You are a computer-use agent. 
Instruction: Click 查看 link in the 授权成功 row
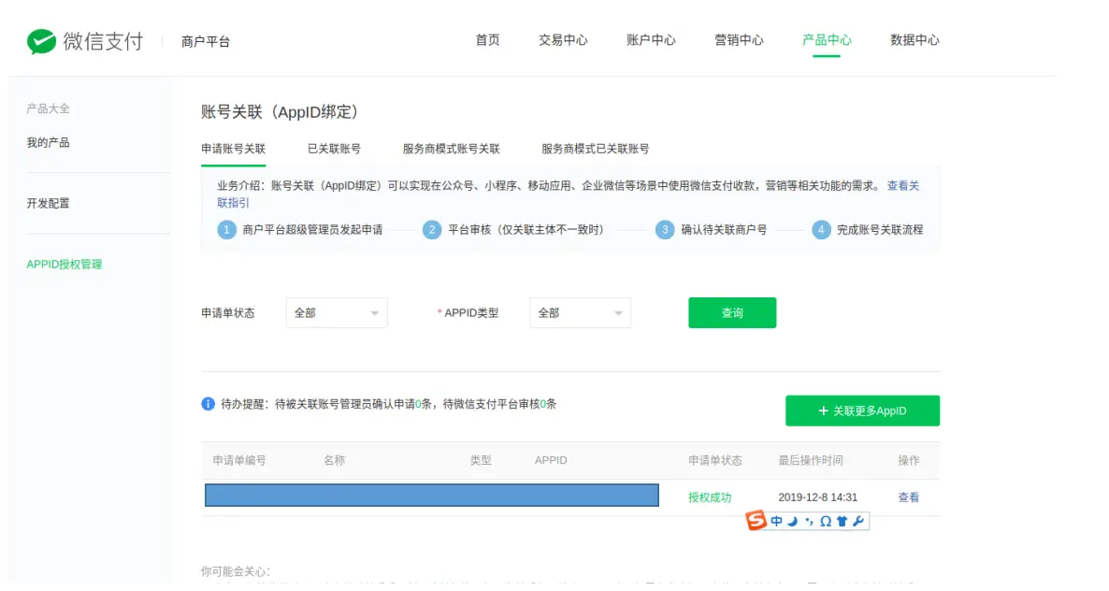[x=908, y=497]
